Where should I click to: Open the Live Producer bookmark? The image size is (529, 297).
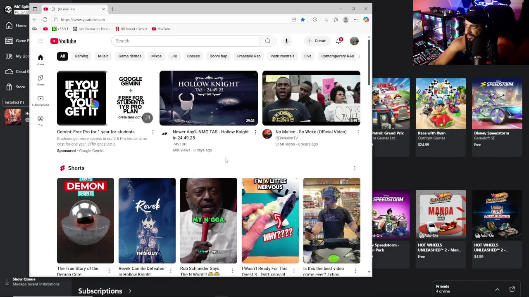tap(91, 29)
